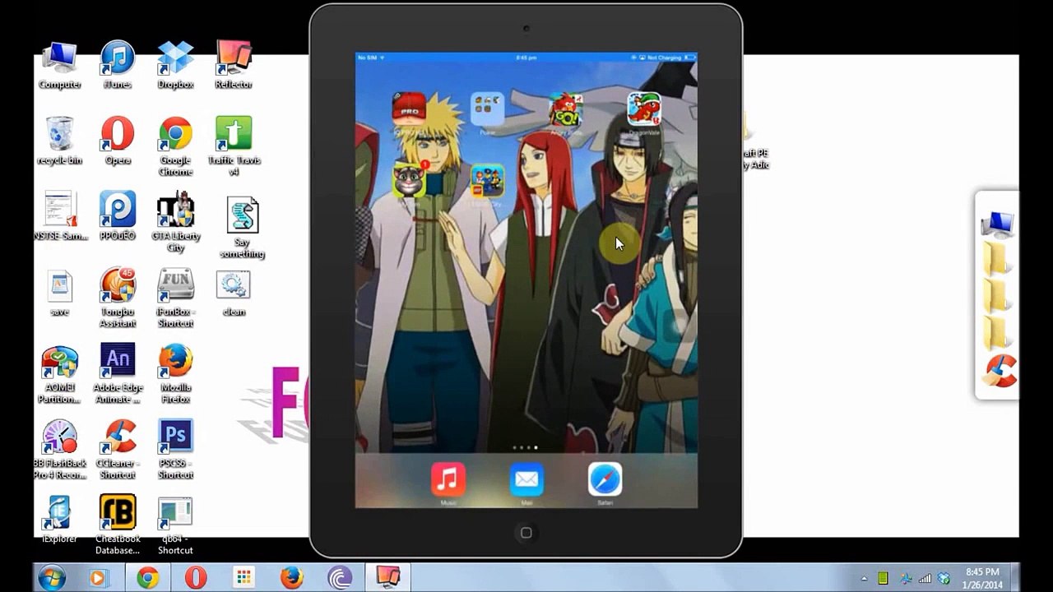Viewport: 1053px width, 592px height.
Task: Open Windows Media Player from the taskbar
Action: point(99,578)
